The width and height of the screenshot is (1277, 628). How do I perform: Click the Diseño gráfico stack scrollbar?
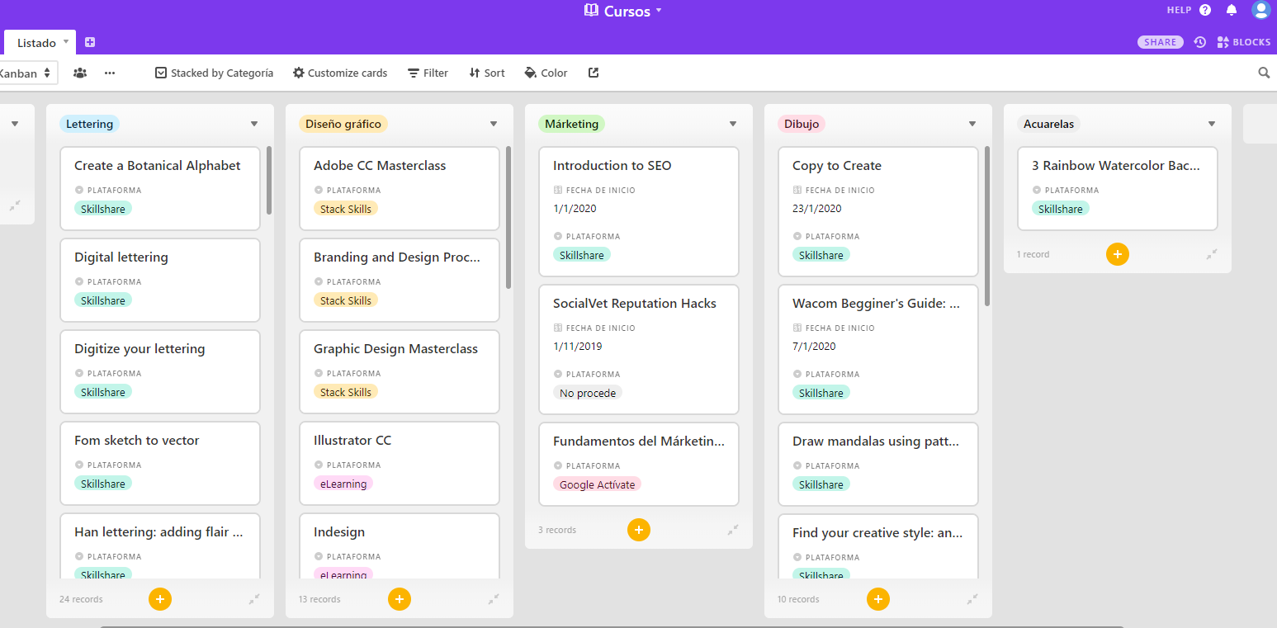508,218
